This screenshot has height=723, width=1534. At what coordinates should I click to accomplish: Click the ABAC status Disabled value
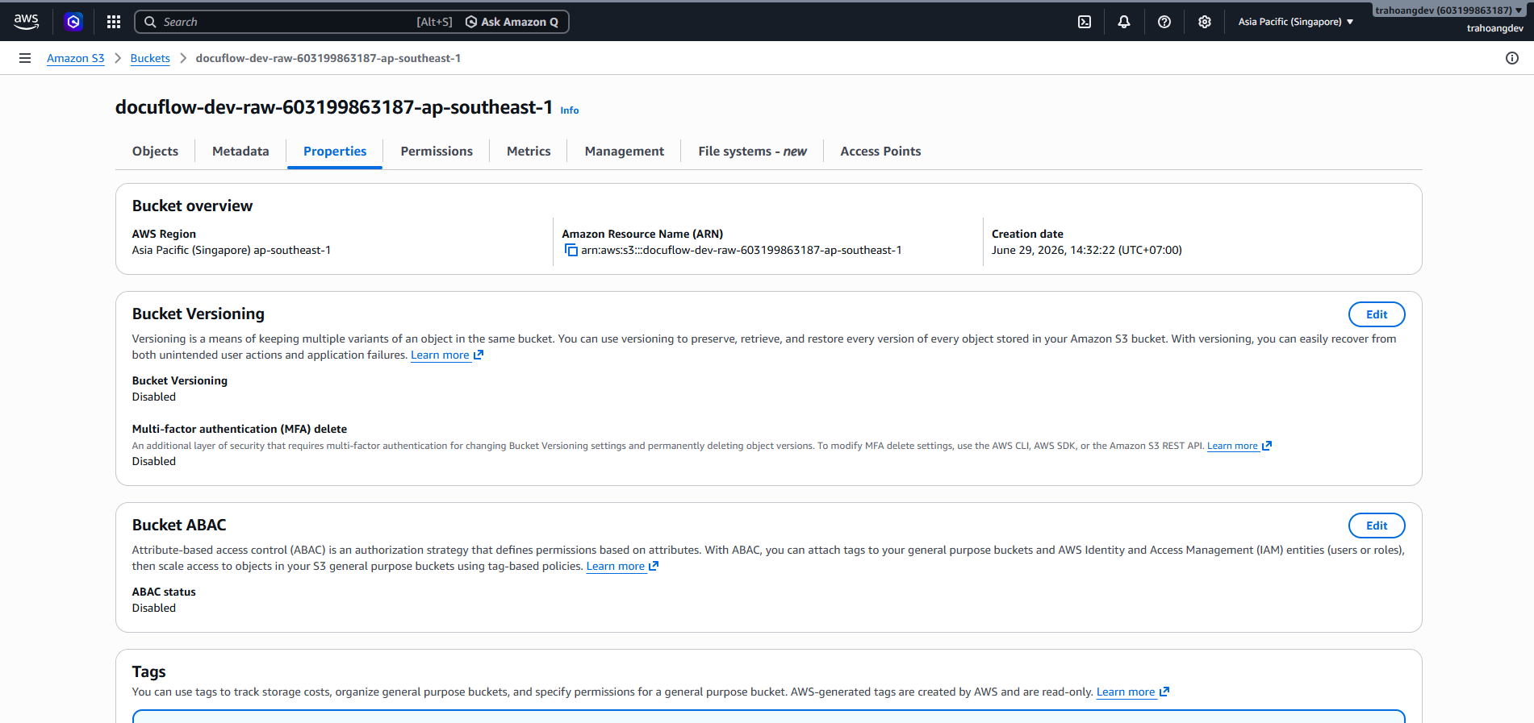[154, 609]
